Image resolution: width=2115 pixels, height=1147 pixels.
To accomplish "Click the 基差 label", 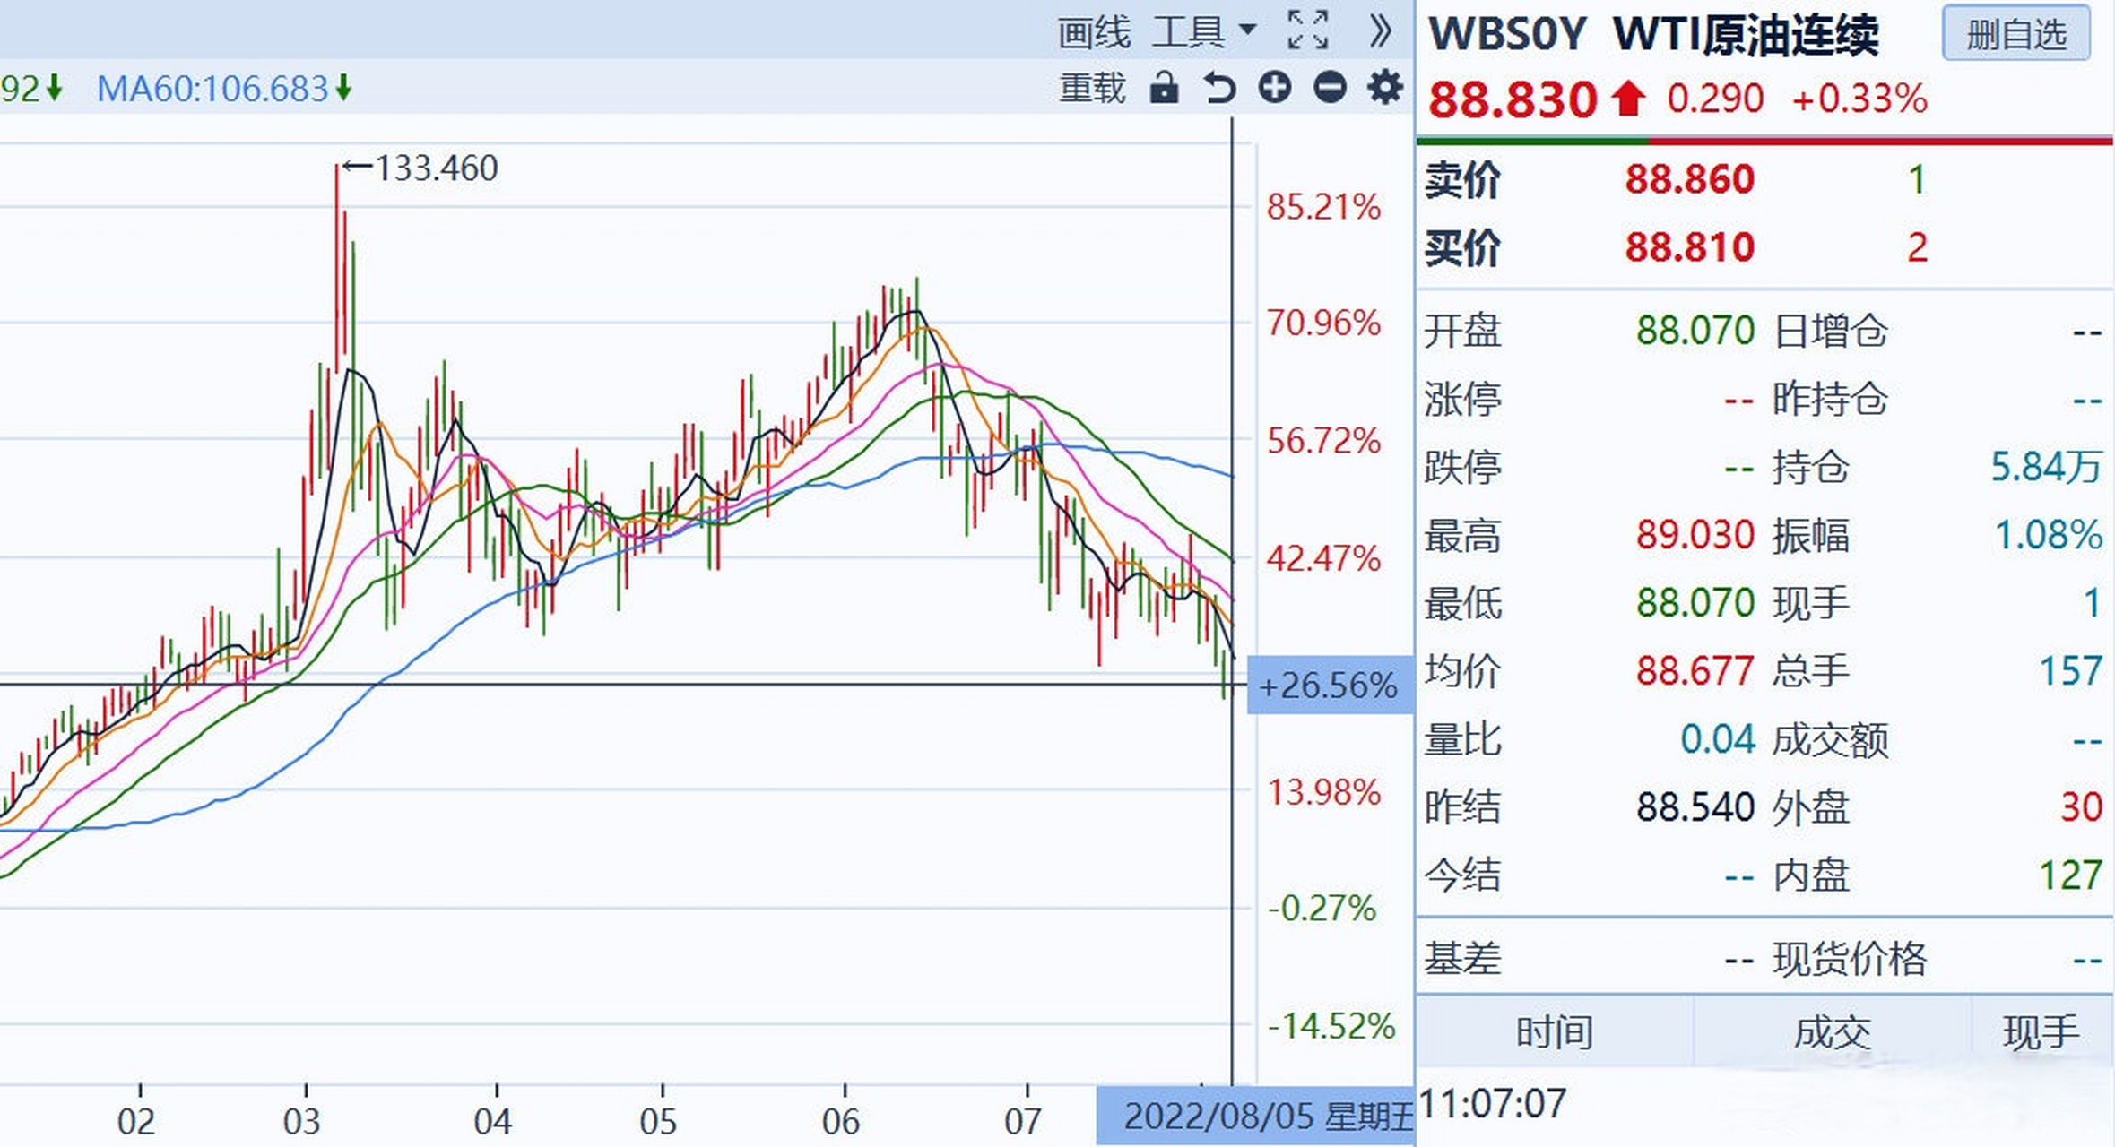I will (x=1462, y=960).
